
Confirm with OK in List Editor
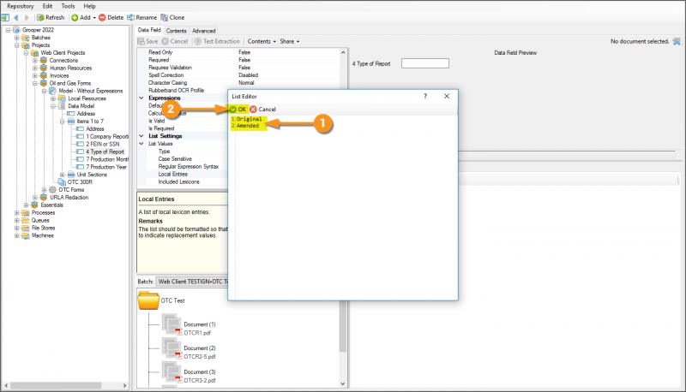[x=238, y=110]
